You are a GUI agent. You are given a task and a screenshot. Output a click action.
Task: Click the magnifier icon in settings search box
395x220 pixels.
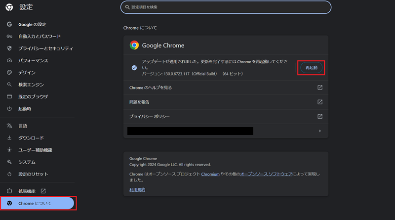point(127,7)
